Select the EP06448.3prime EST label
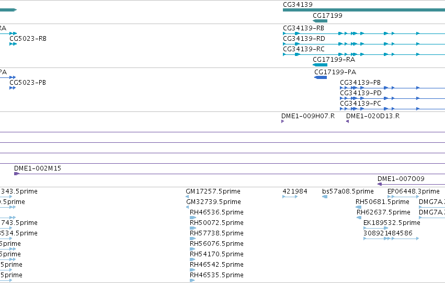Screen dimensions: 445x283 414,191
